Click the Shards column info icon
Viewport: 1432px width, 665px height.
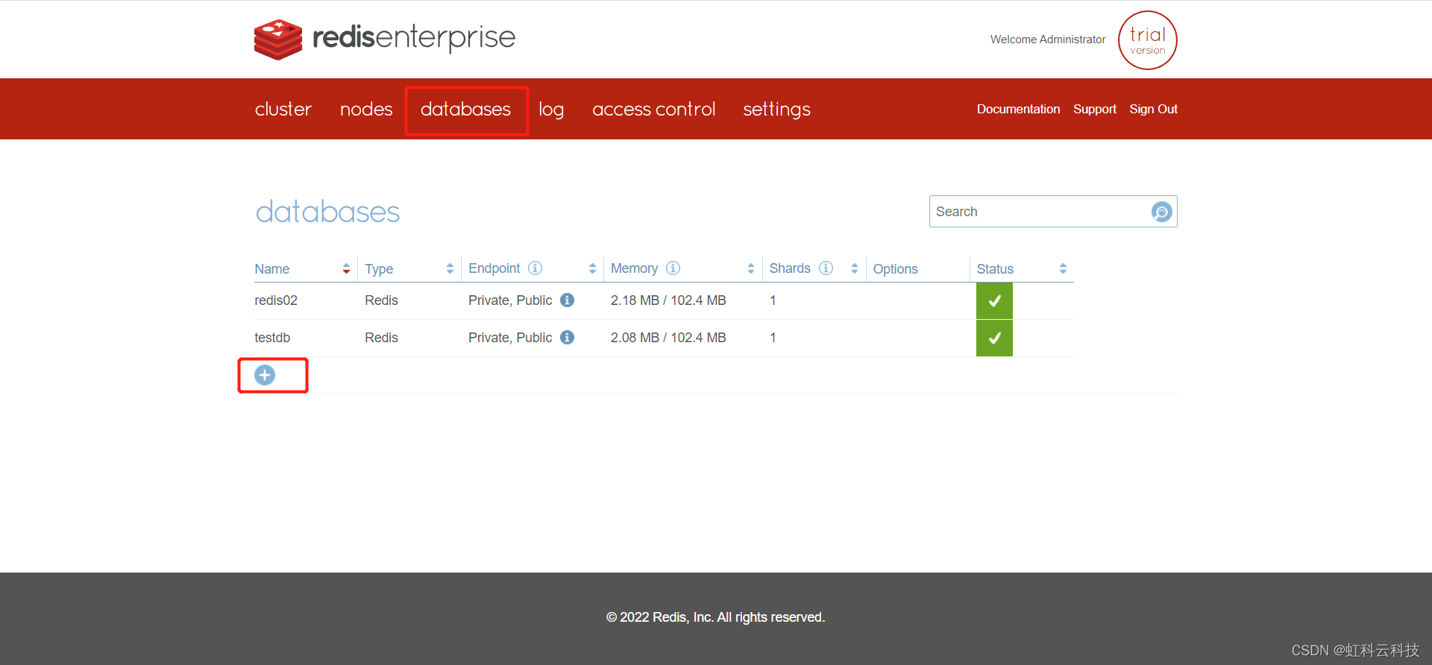click(x=826, y=268)
